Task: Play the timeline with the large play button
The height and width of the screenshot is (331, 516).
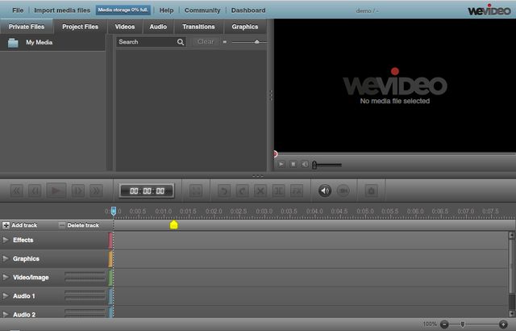Action: coord(56,191)
